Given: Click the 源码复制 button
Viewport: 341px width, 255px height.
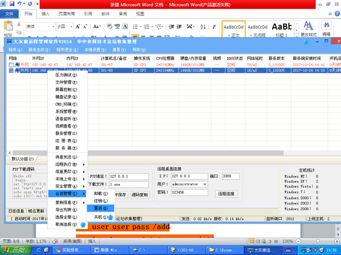Looking at the screenshot, I should [x=140, y=195].
